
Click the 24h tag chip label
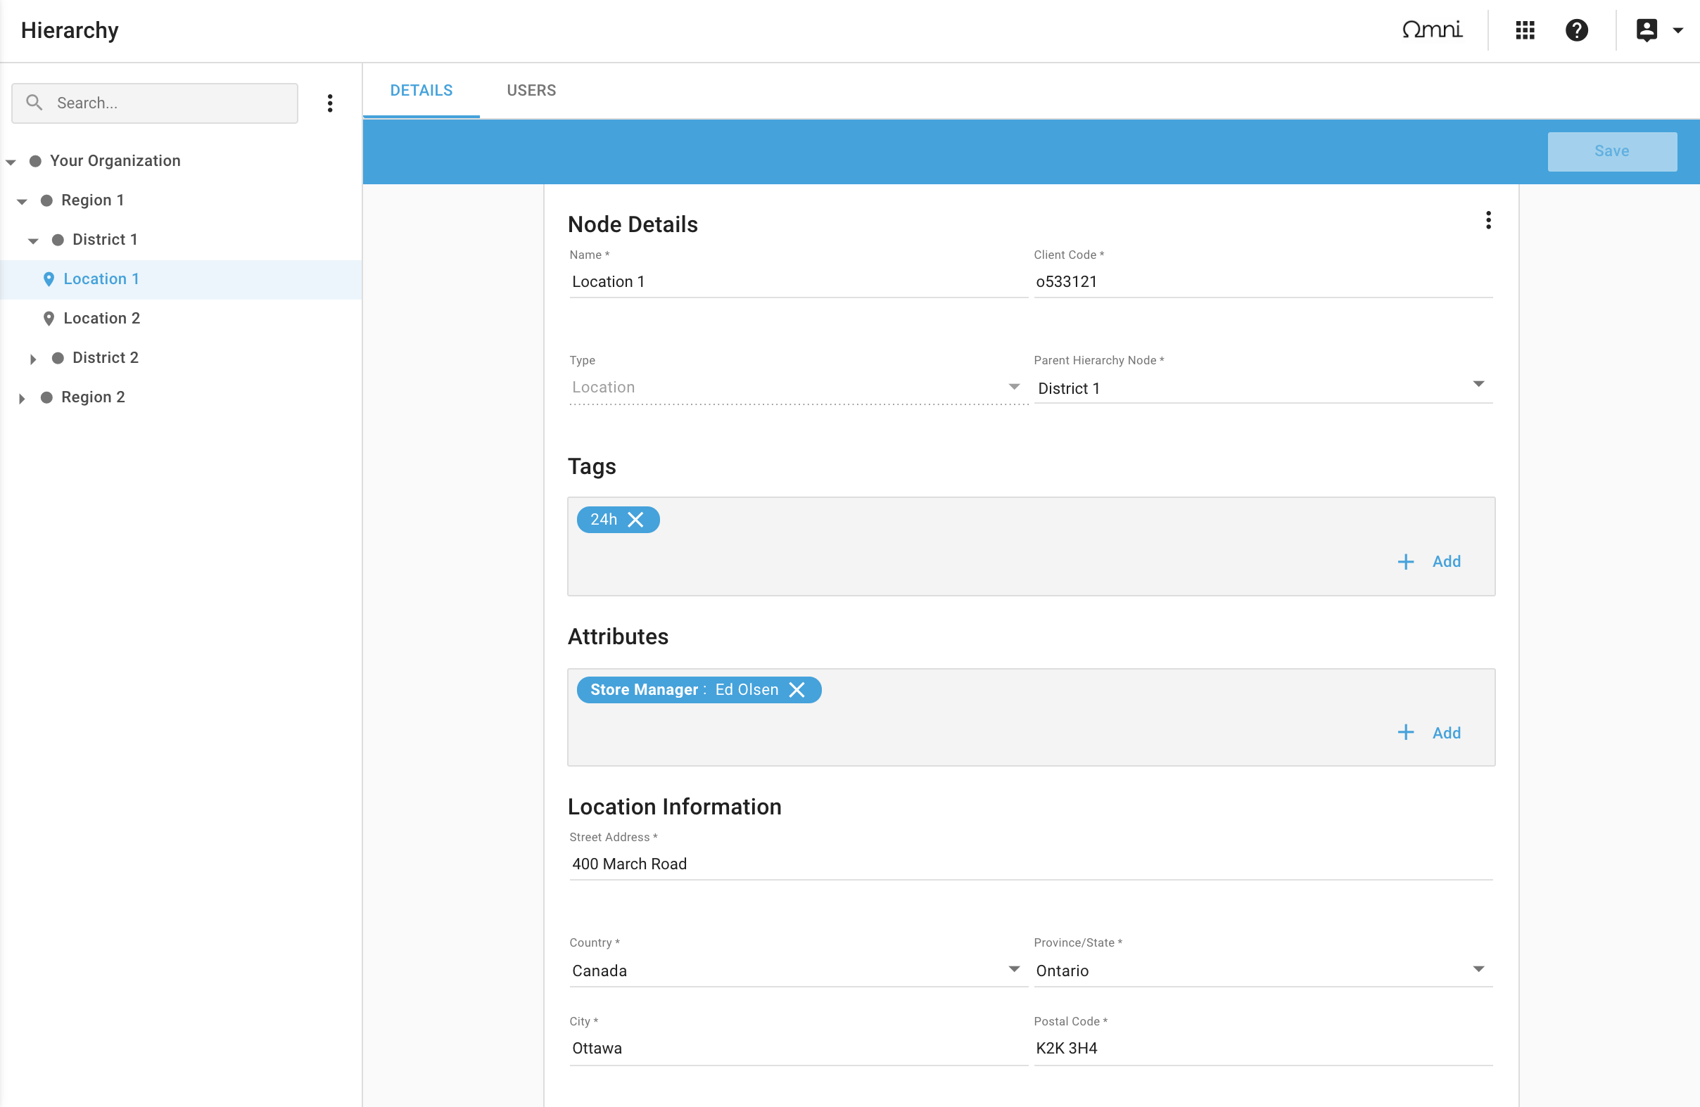pos(604,520)
